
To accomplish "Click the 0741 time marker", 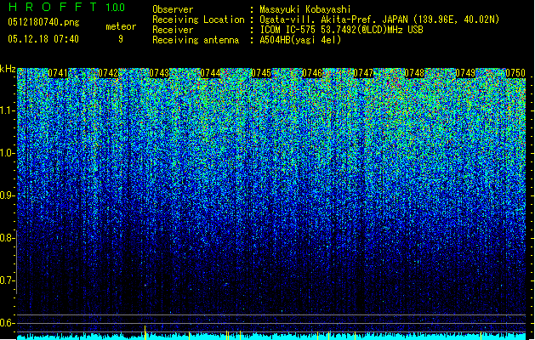I will pyautogui.click(x=58, y=73).
